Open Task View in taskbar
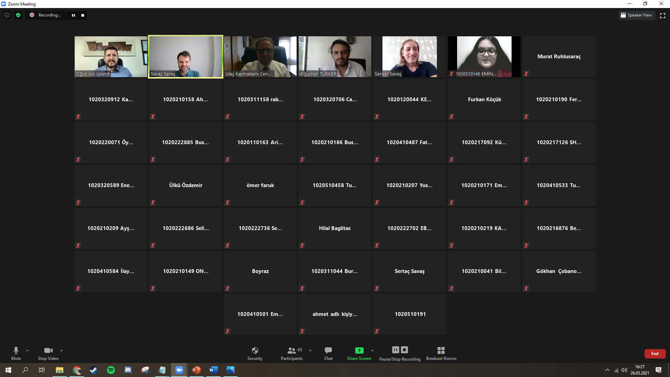 [42, 370]
